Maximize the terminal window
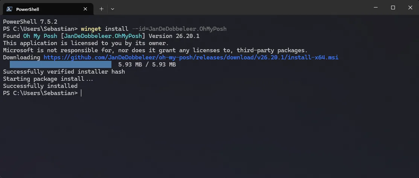419x178 pixels. [393, 8]
